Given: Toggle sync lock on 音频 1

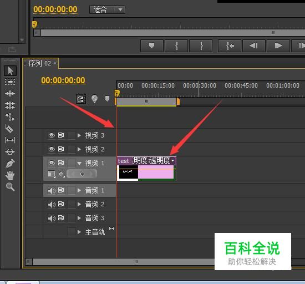Looking at the screenshot, I should pyautogui.click(x=61, y=190).
